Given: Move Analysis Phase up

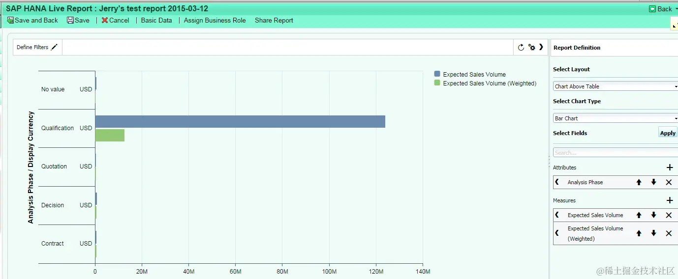Looking at the screenshot, I should click(x=639, y=182).
